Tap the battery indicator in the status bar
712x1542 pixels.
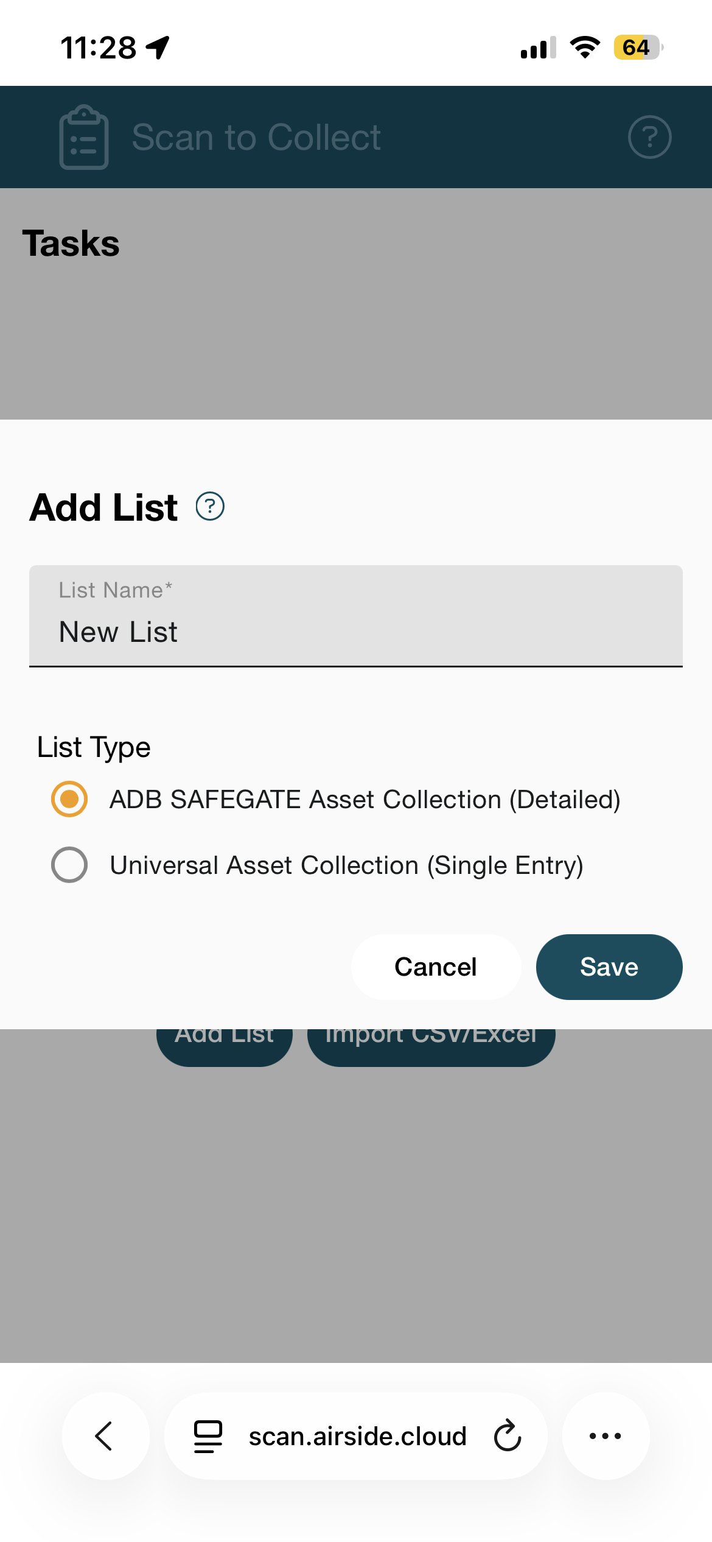click(637, 48)
